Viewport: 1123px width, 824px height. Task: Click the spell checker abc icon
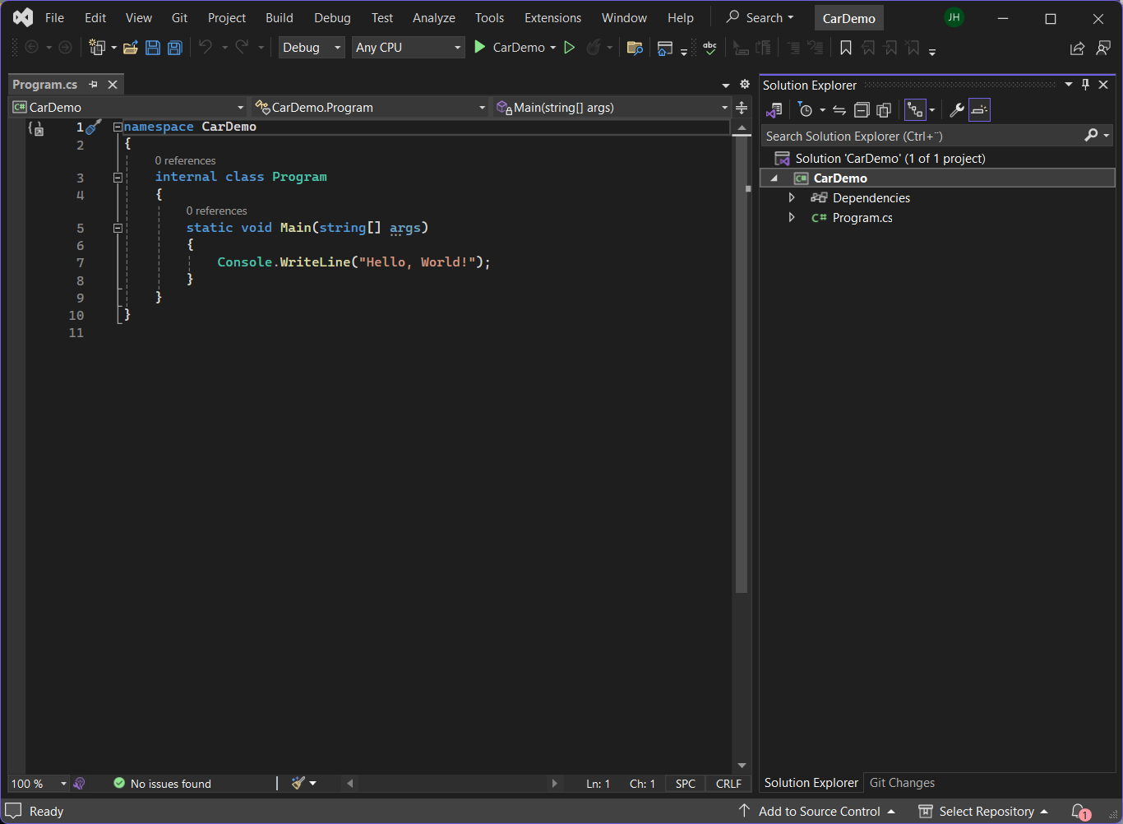pos(709,48)
